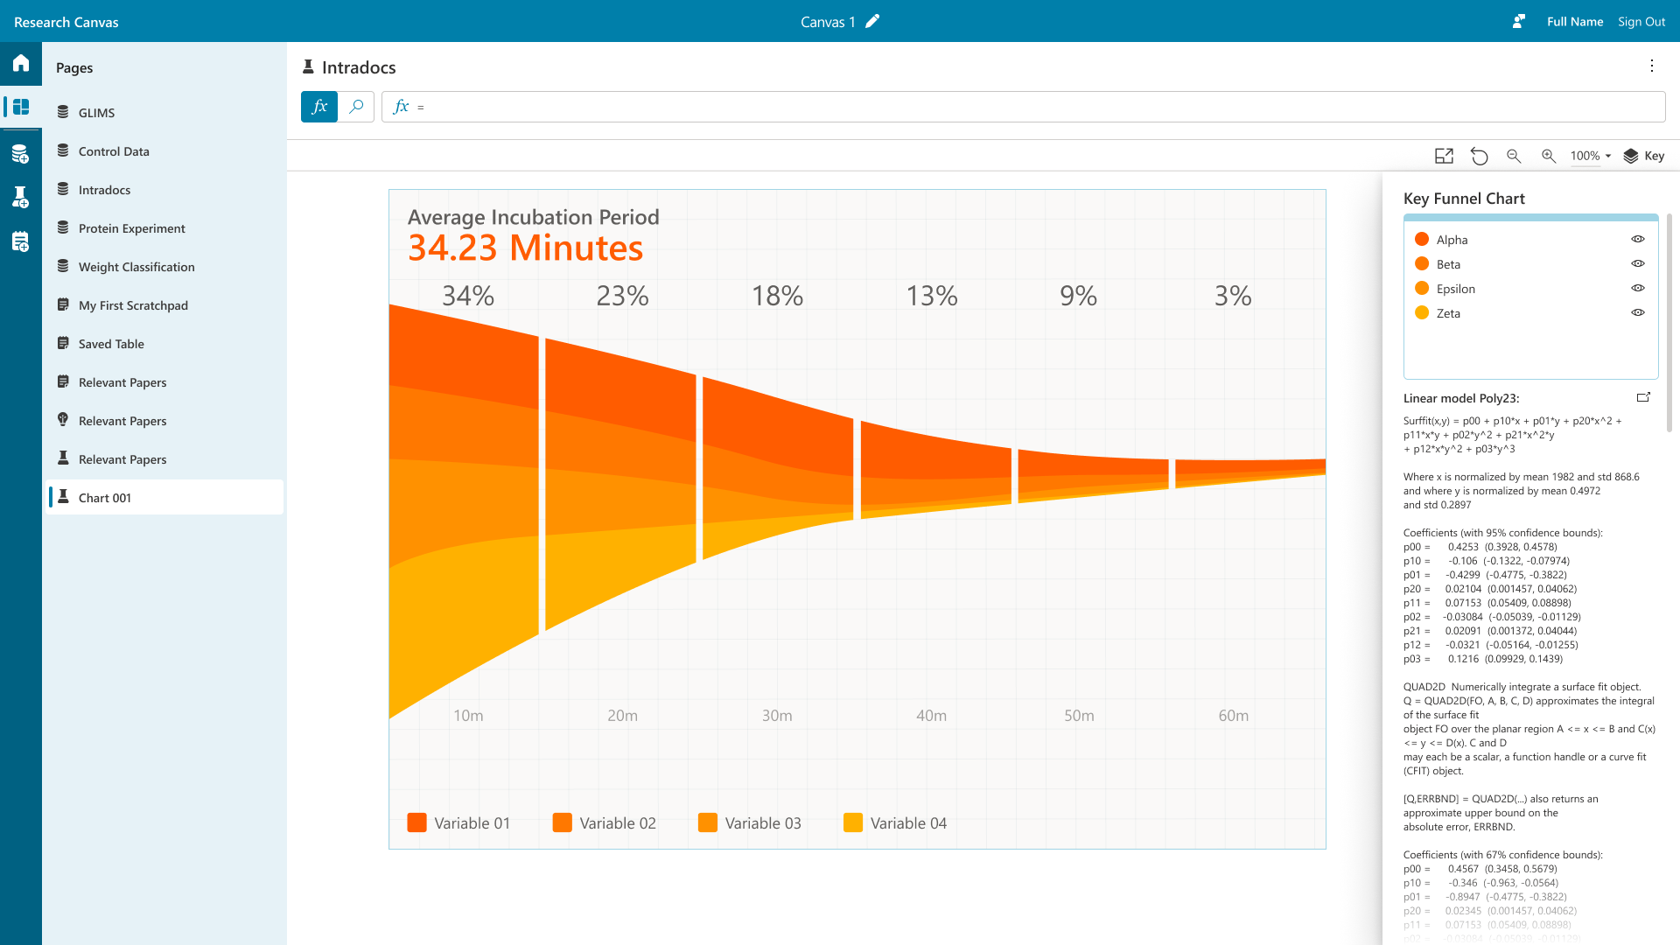Open the 100% zoom level dropdown
1680x945 pixels.
(1590, 156)
